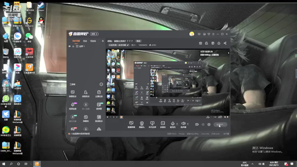
Task: Add phone screen mirroring source
Action: tap(152, 125)
